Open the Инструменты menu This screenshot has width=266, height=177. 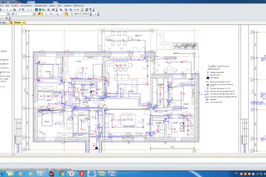click(26, 6)
